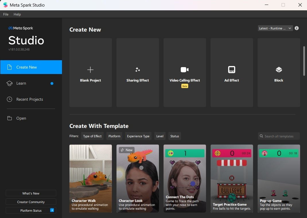Expand the Level filter
The width and height of the screenshot is (307, 218).
[x=160, y=136]
